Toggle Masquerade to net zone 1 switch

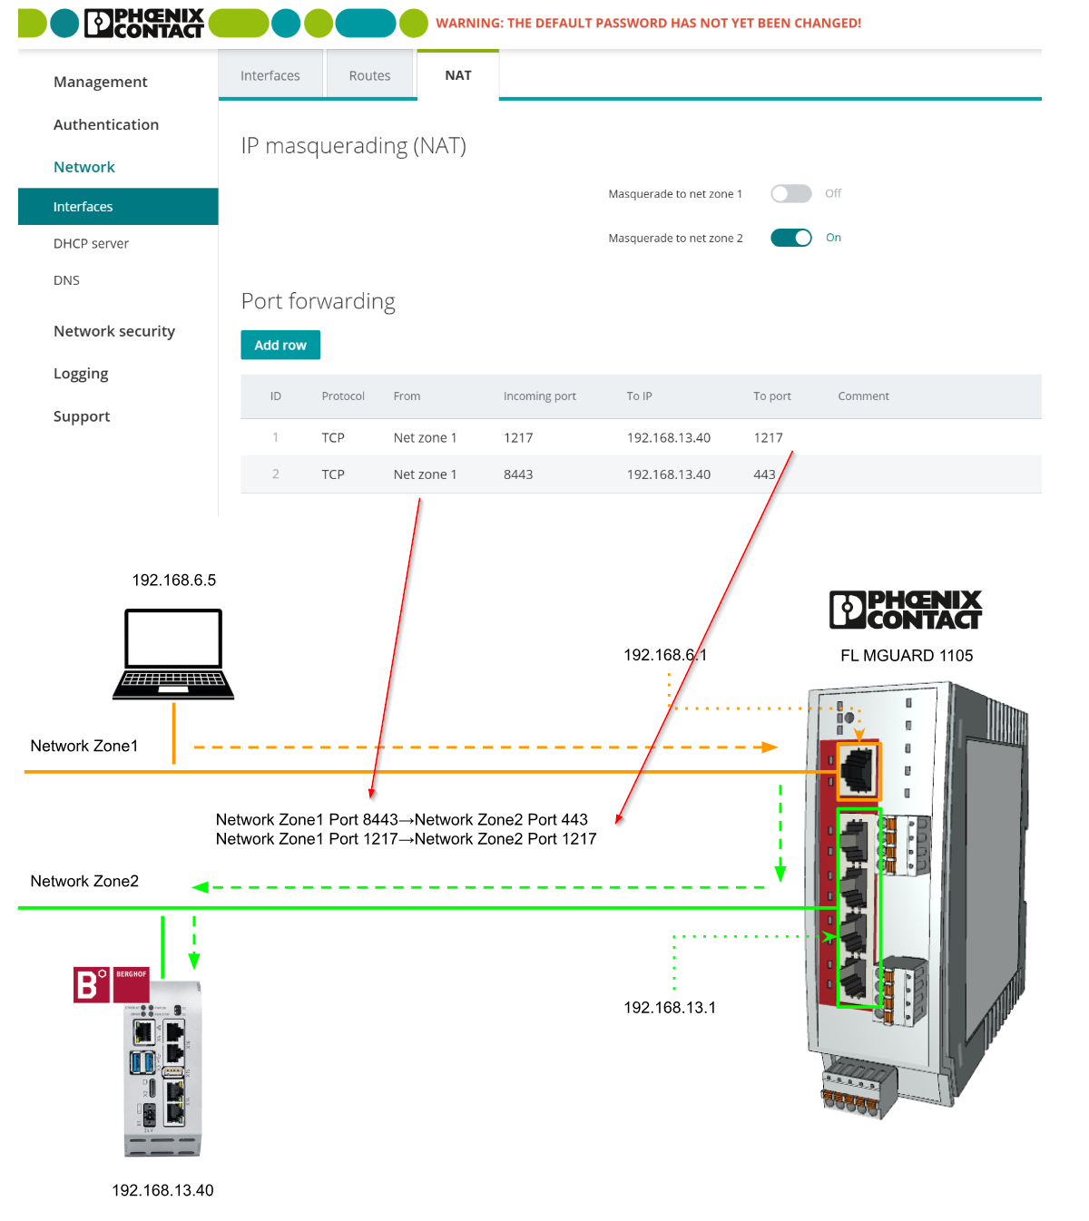click(x=790, y=193)
